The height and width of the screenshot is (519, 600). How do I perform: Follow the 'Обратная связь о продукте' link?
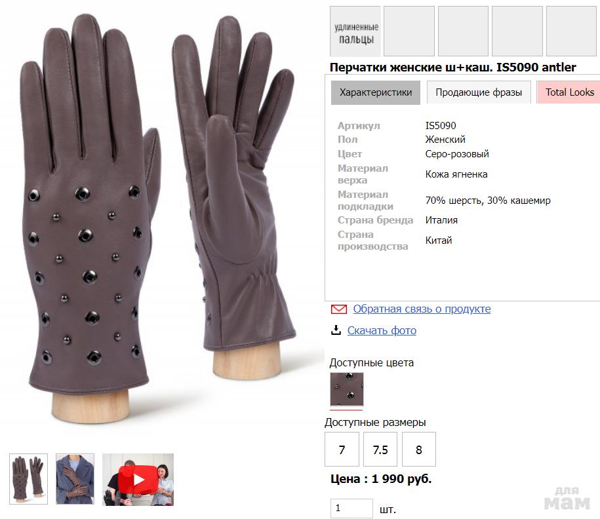[x=422, y=309]
